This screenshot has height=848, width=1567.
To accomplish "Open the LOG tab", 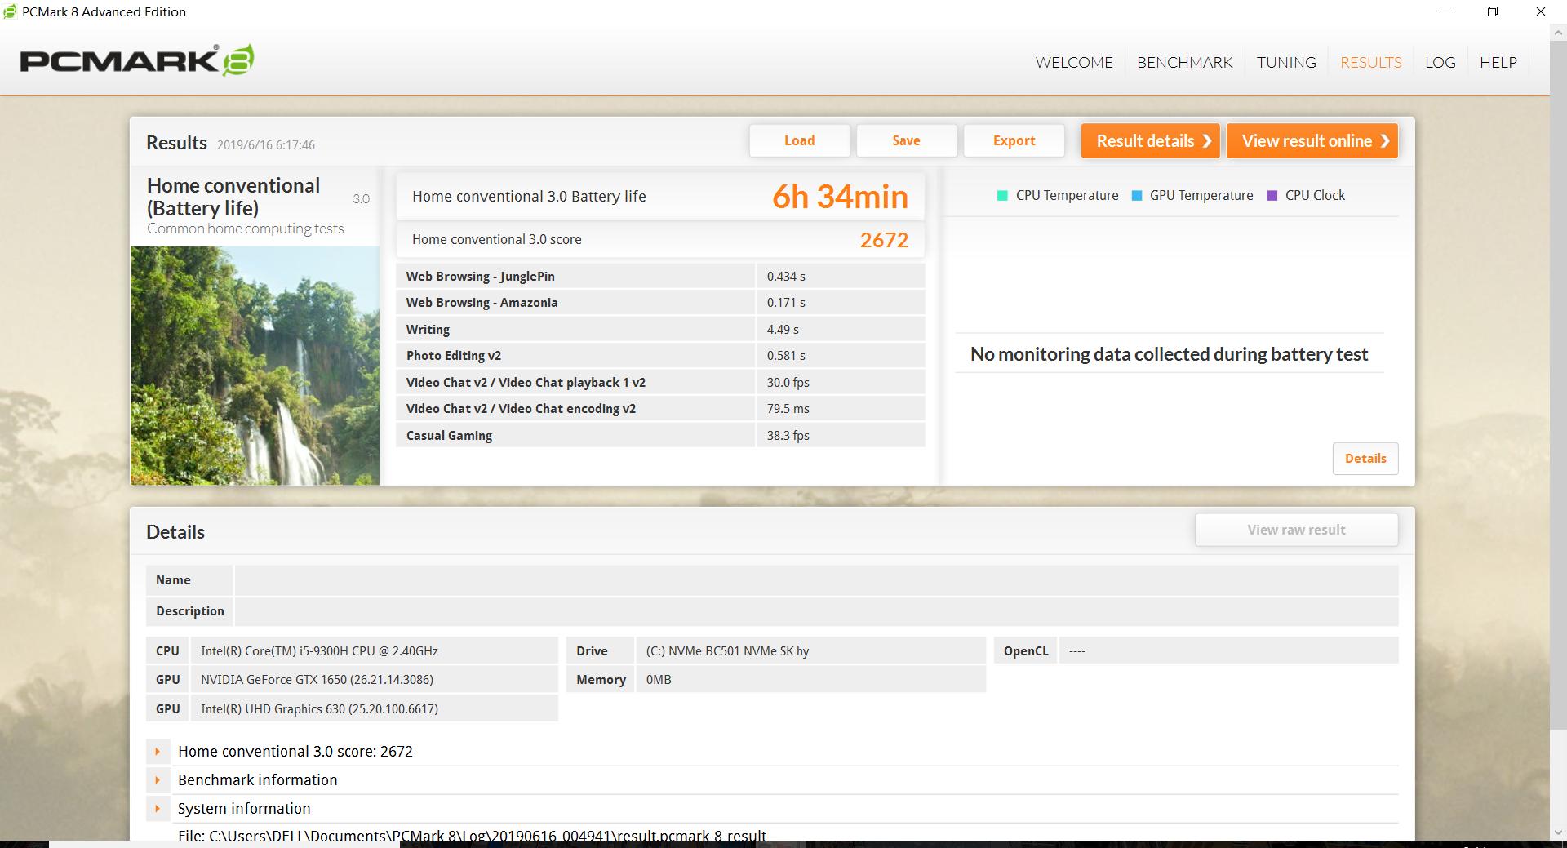I will tap(1440, 62).
